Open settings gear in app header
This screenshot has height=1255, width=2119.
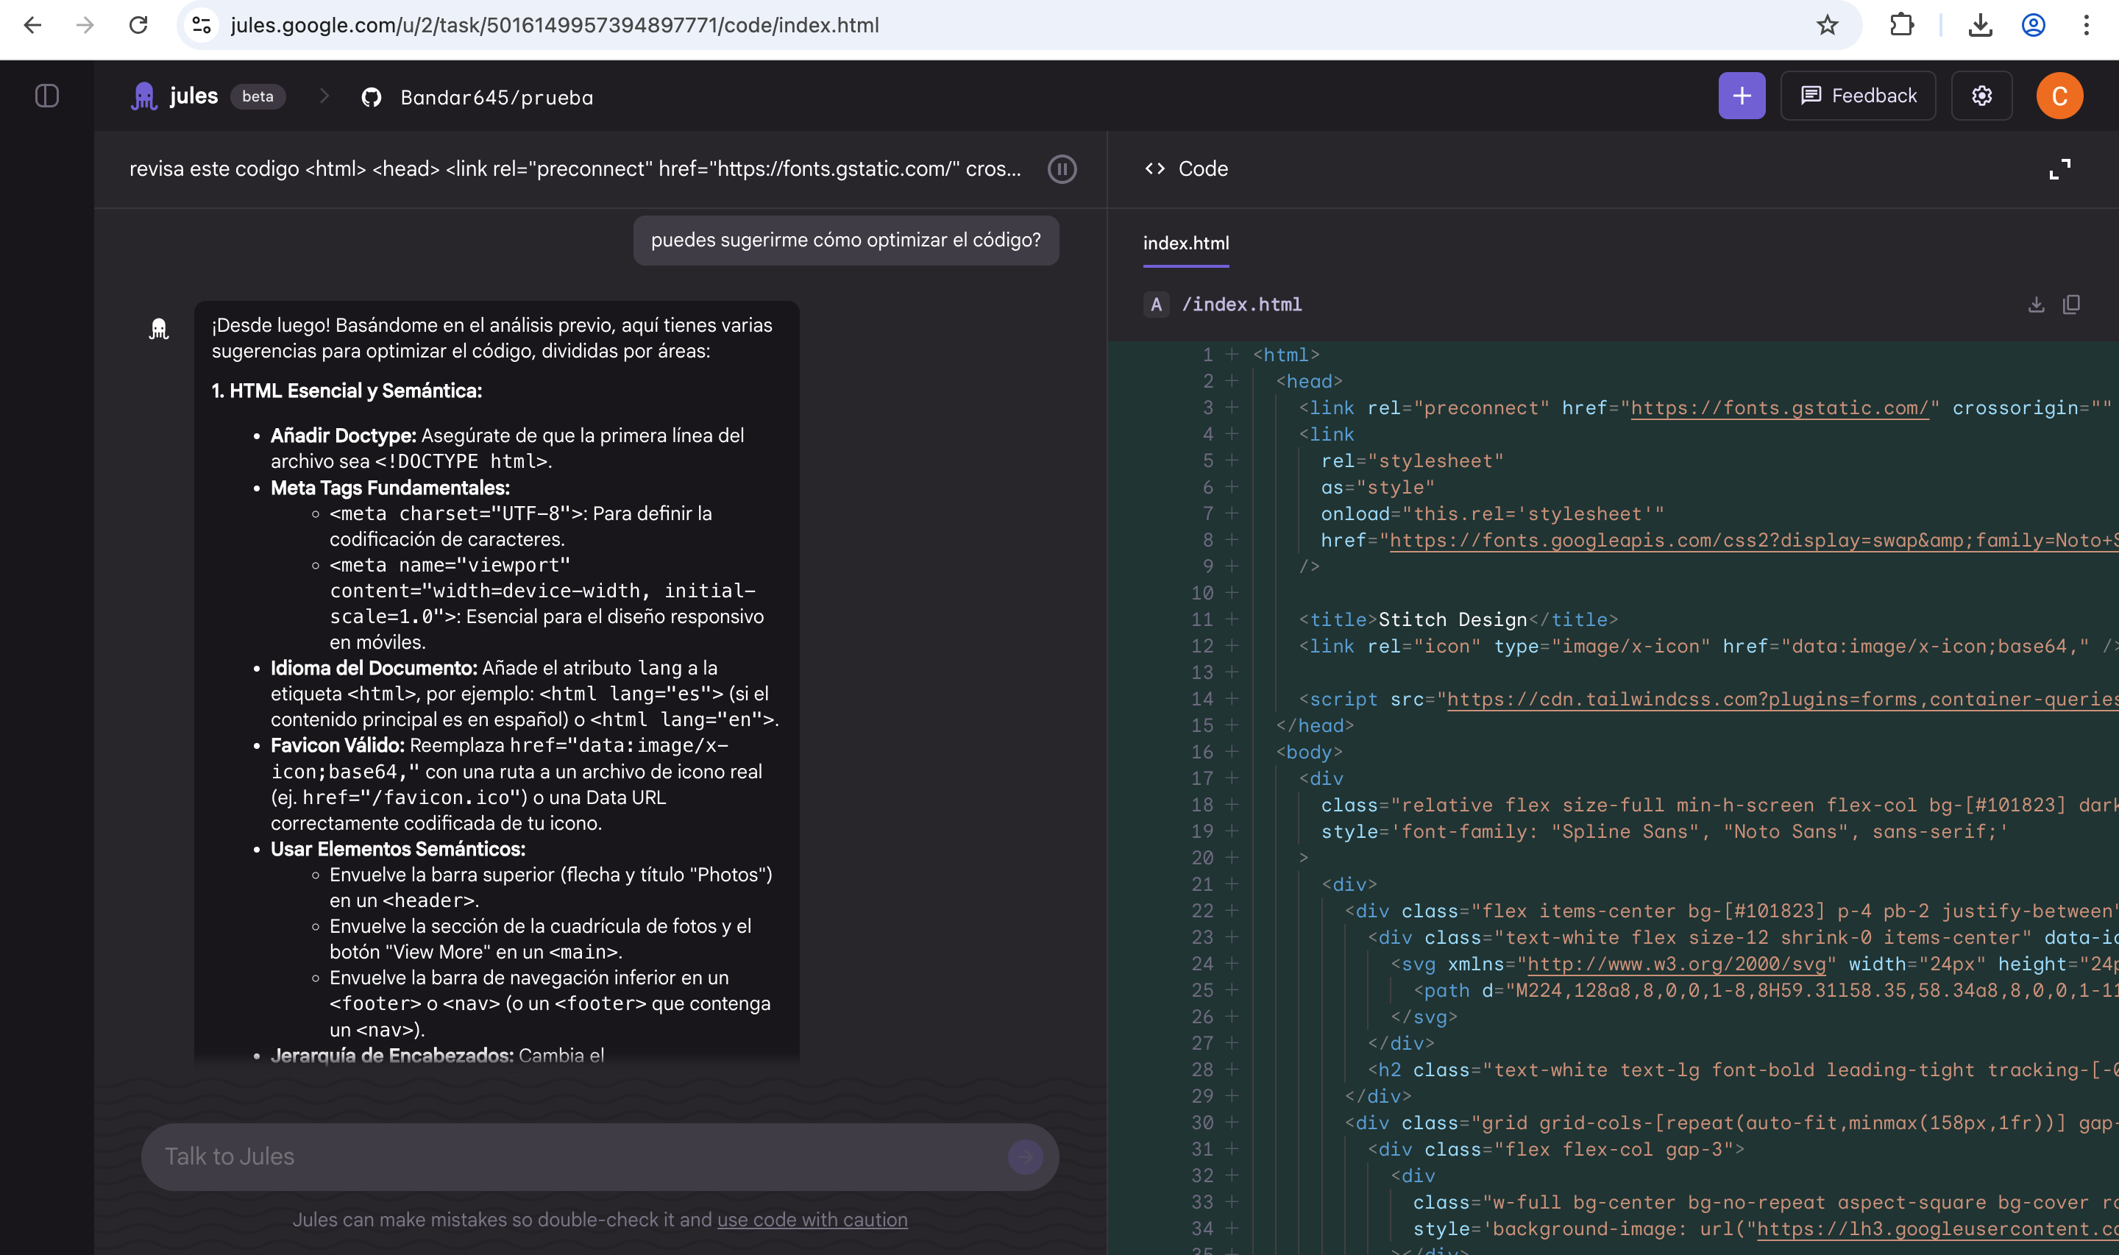tap(1981, 96)
